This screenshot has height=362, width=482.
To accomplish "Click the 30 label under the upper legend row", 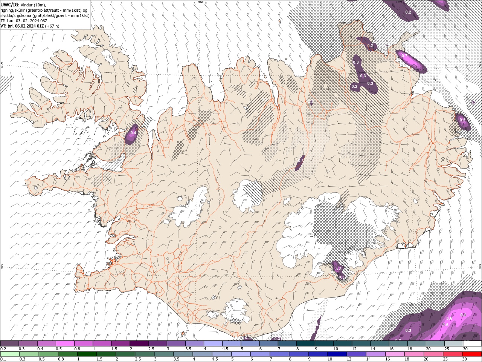I will tap(465, 349).
